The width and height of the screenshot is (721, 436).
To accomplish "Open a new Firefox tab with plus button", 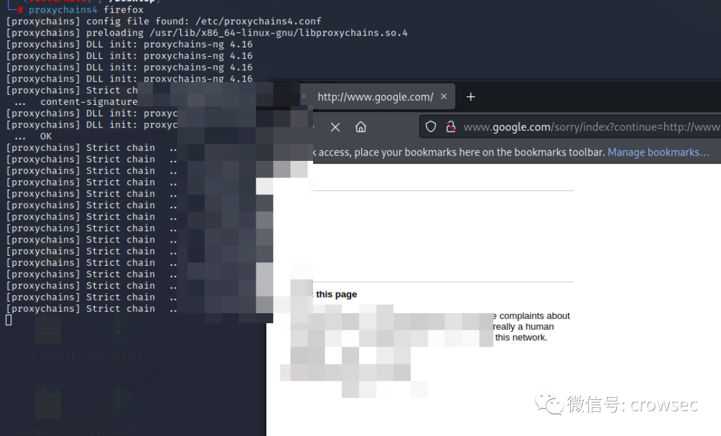I will coord(471,97).
